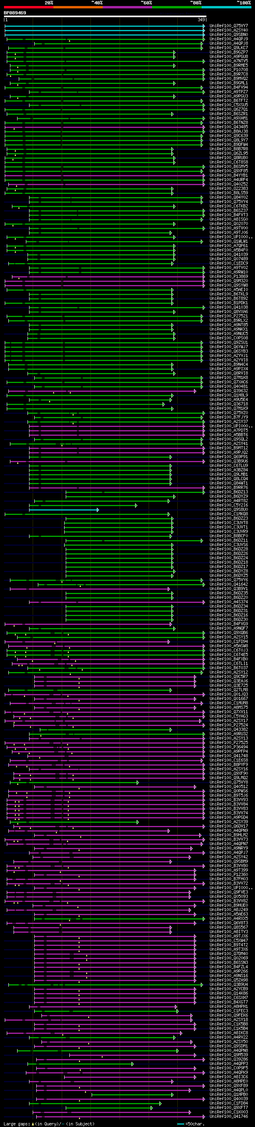This screenshot has height=1127, width=255.
Task: Select hit label UniRef100_C1MKQ8
Action: 229,514
